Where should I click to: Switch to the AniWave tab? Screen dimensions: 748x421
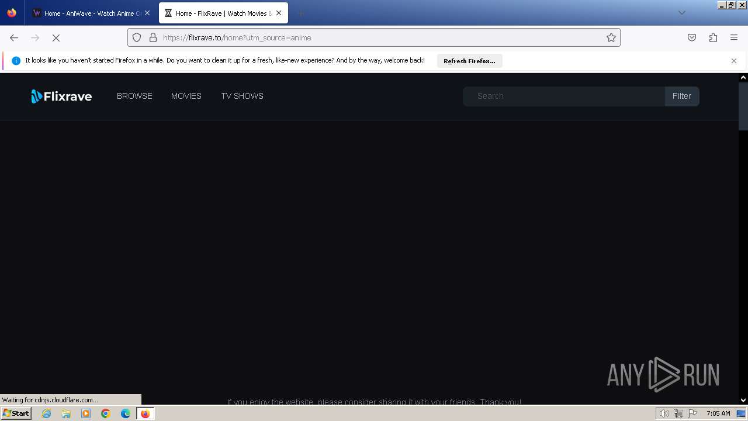click(90, 13)
